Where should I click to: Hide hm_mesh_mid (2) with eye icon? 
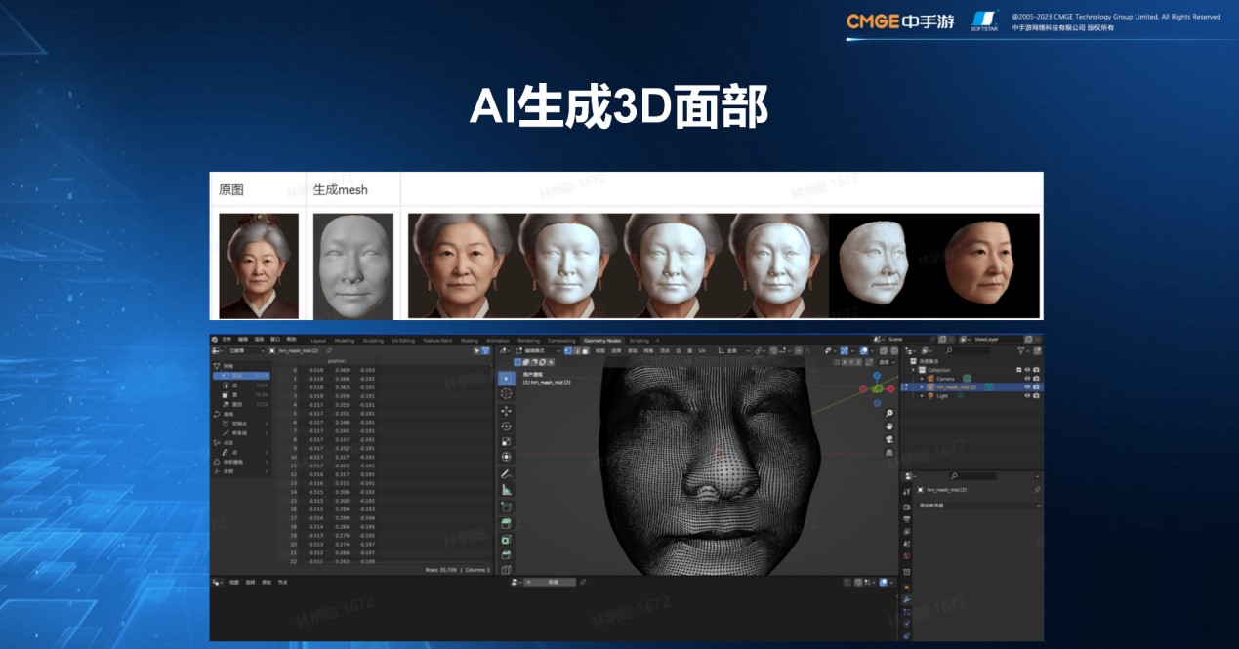(x=1027, y=387)
